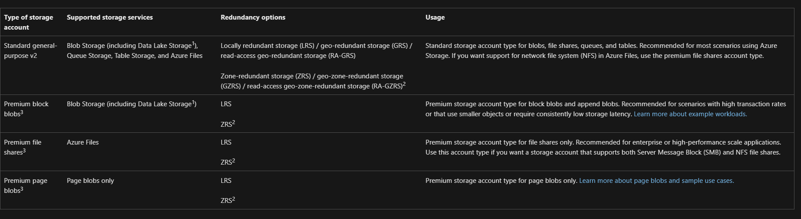Click the 'Zone-redundant storage (ZRS)' redundancy paragraph
Image resolution: width=801 pixels, height=219 pixels.
(313, 81)
